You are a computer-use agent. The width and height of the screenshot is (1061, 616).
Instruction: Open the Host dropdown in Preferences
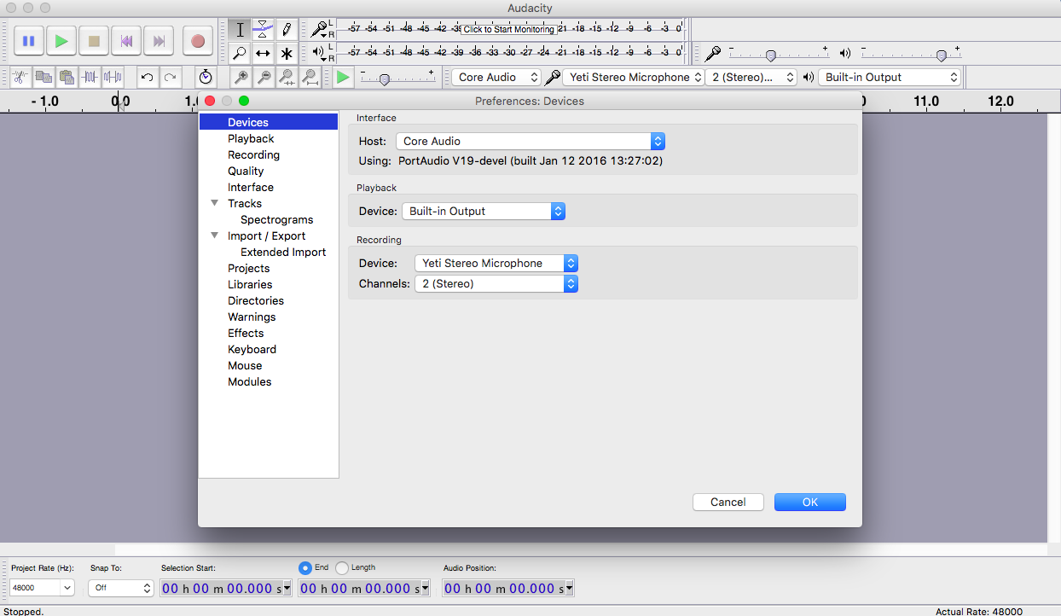coord(530,142)
